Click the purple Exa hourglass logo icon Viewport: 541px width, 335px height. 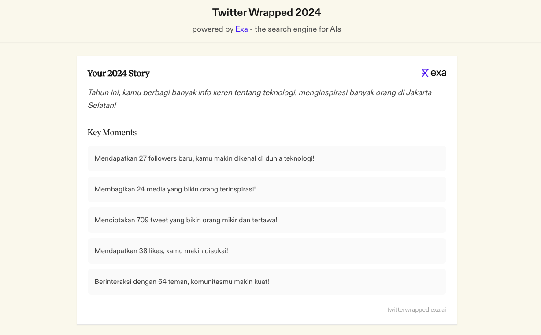pyautogui.click(x=425, y=73)
